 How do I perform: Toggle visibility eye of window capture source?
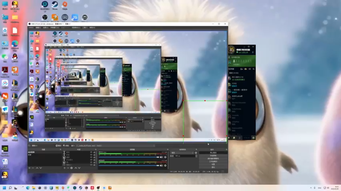pyautogui.click(x=91, y=165)
